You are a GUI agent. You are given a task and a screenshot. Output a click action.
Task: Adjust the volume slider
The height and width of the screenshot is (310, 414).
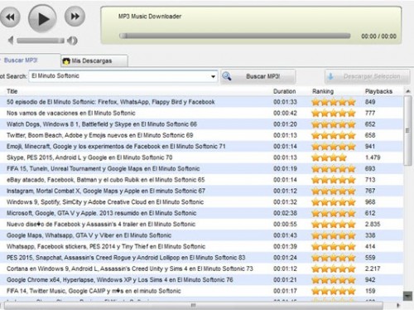click(x=41, y=41)
